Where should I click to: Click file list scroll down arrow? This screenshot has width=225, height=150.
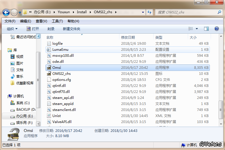[x=221, y=124]
